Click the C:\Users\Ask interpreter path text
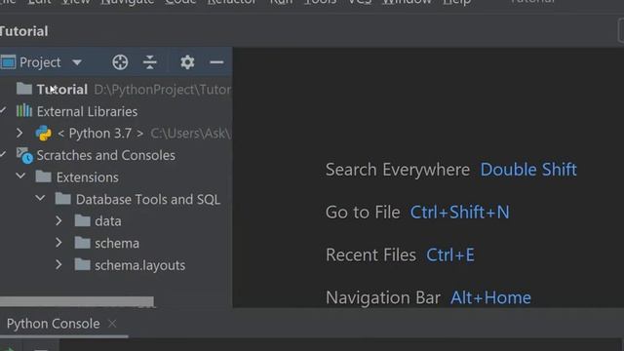This screenshot has height=351, width=624. (191, 134)
